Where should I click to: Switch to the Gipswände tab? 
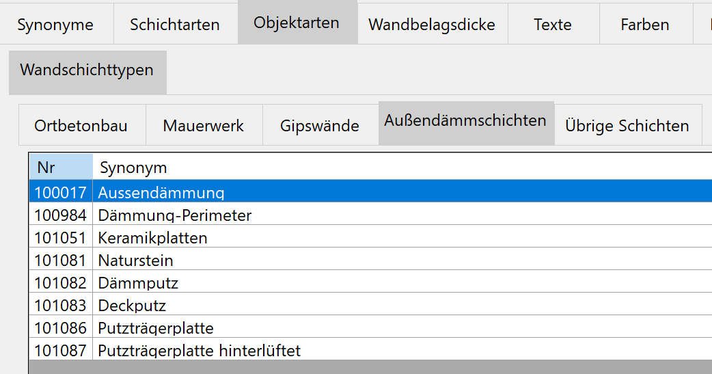(320, 125)
